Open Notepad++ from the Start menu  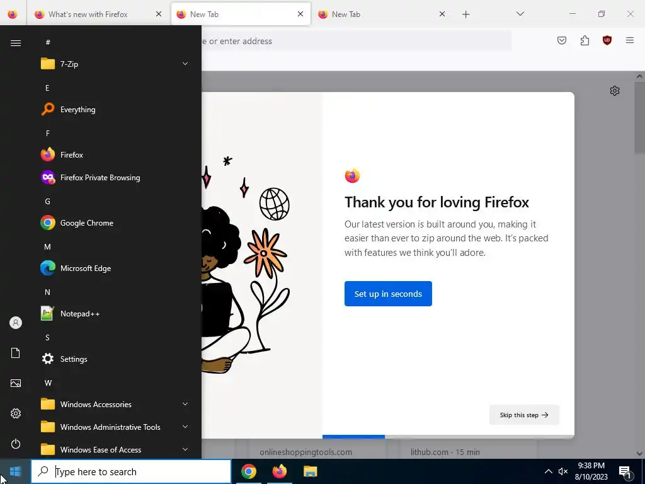[115, 314]
